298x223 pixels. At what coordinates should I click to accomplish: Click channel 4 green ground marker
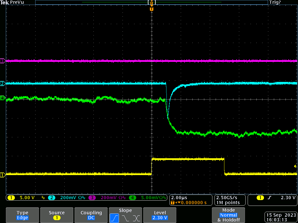[3, 98]
